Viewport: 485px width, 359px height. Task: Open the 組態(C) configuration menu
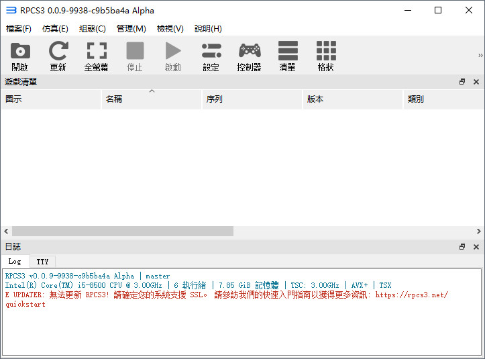coord(93,29)
